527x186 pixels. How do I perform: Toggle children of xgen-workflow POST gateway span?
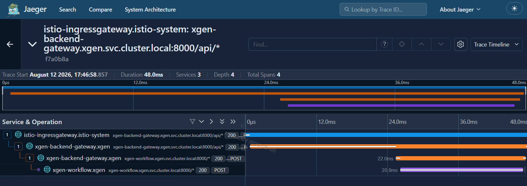pos(30,158)
